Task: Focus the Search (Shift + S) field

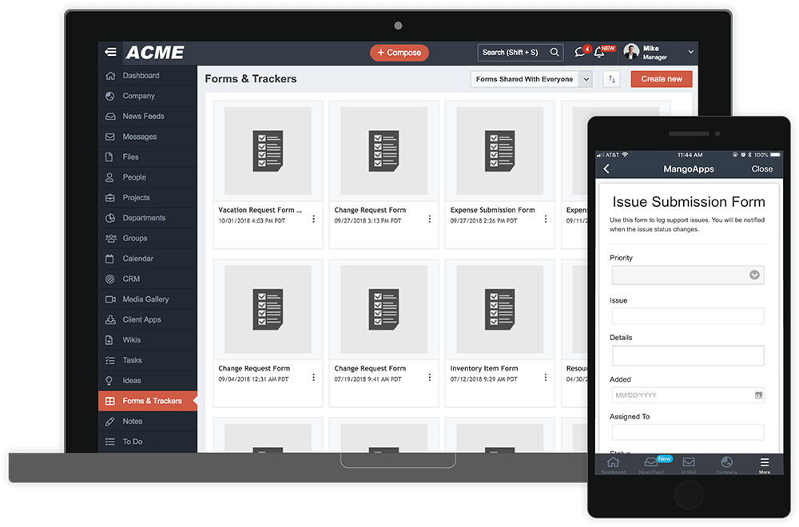Action: pos(520,53)
